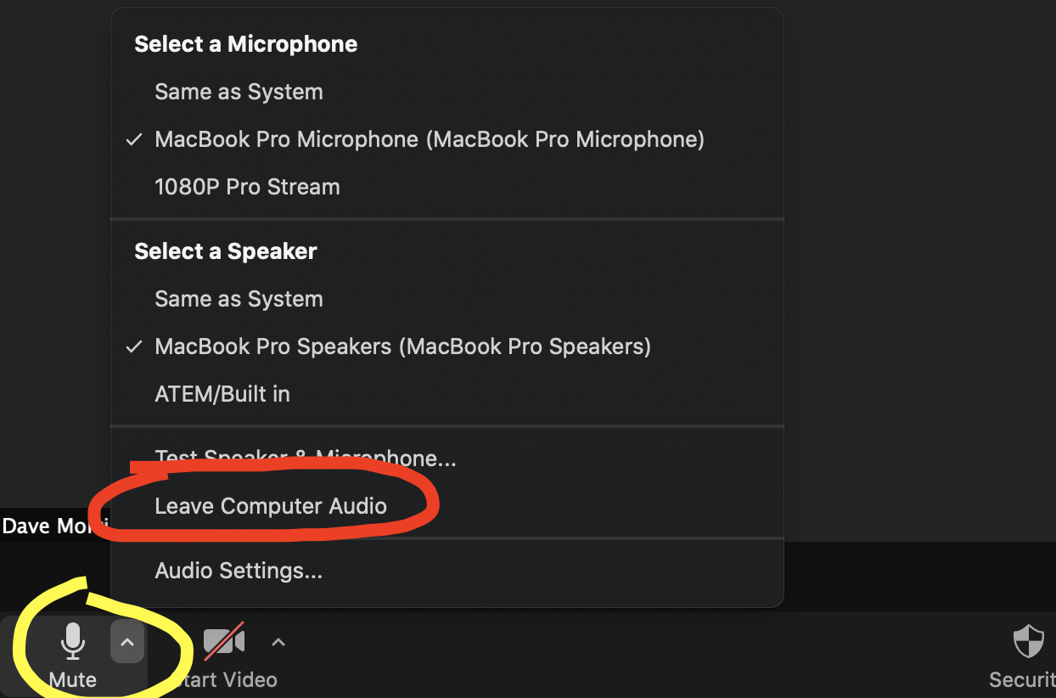This screenshot has height=698, width=1056.
Task: Open the Security shield icon
Action: point(1029,642)
